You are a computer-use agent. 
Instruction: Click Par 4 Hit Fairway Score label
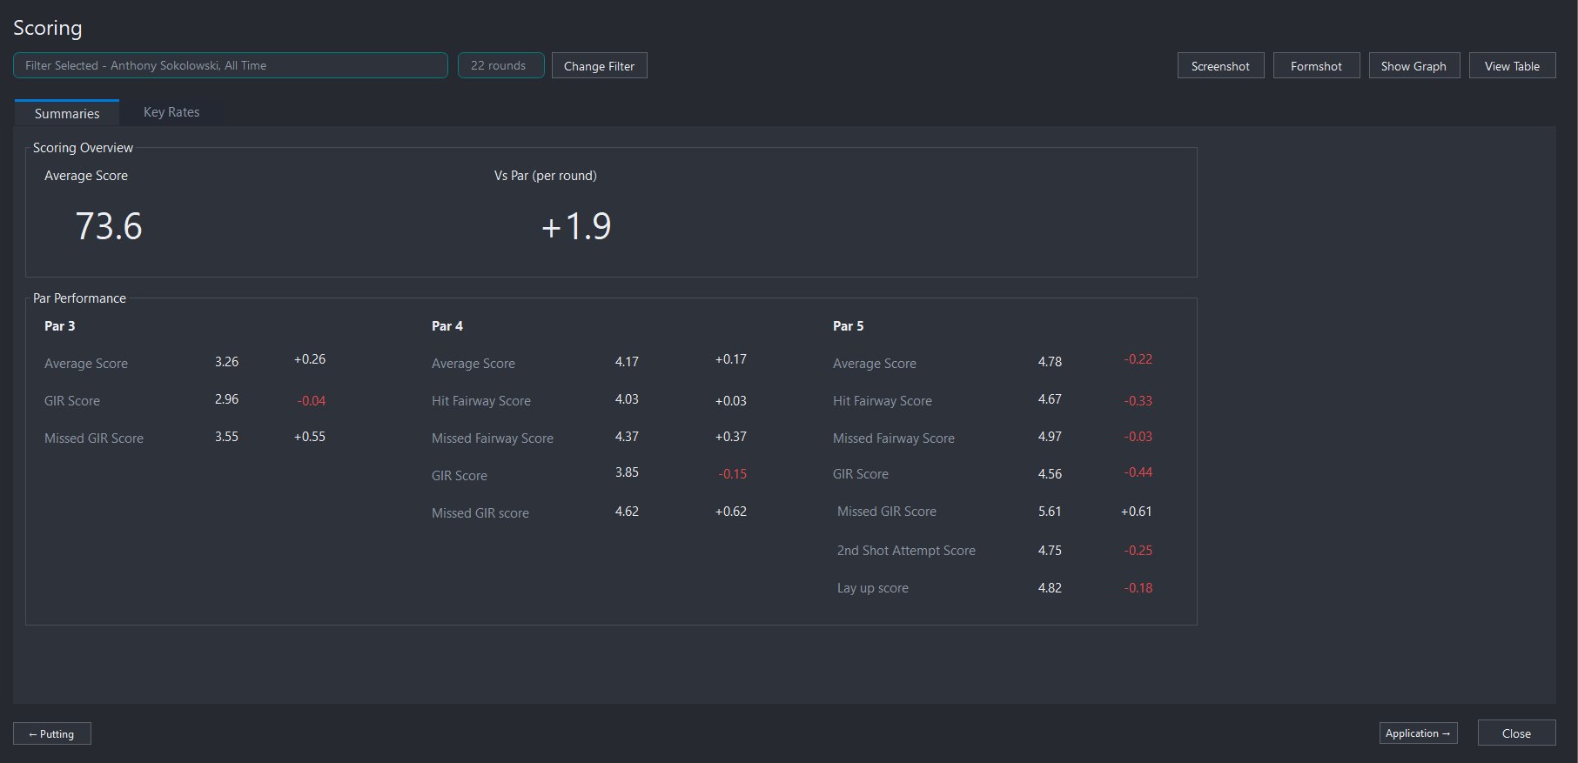click(x=481, y=401)
